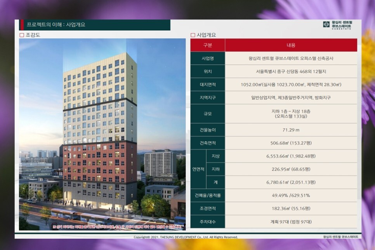Click the '6,553.66㎡ (1,982.48평)' value
375x250 pixels.
click(291, 156)
